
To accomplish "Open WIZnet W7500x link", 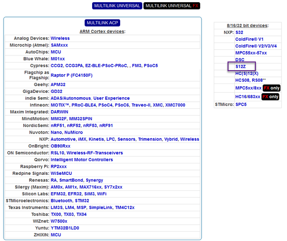I will click(59, 221).
